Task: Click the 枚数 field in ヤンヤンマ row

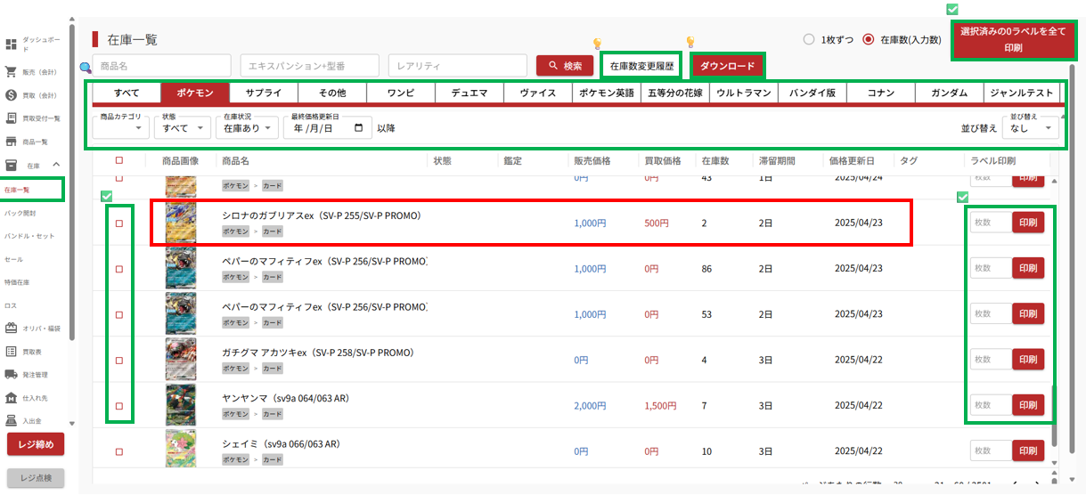Action: click(x=991, y=404)
